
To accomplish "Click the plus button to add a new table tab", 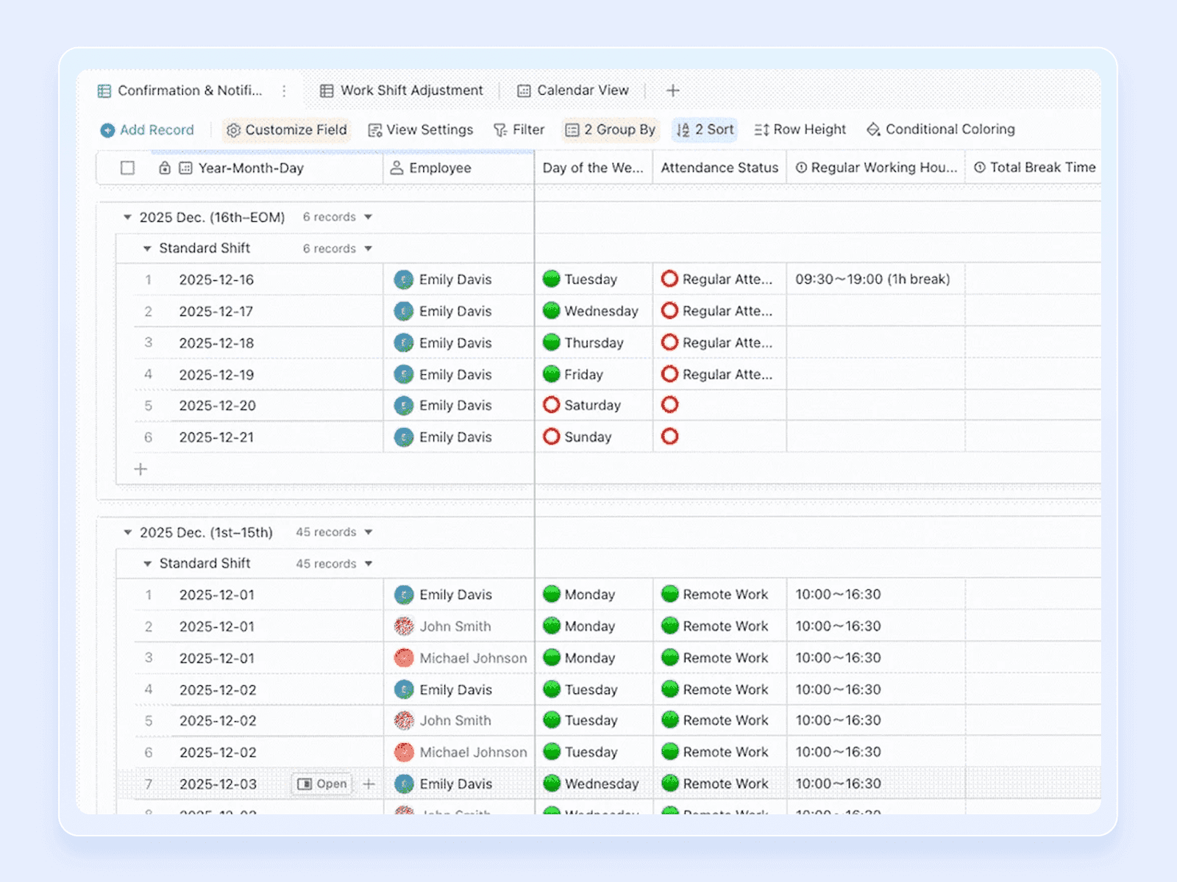I will [x=672, y=90].
